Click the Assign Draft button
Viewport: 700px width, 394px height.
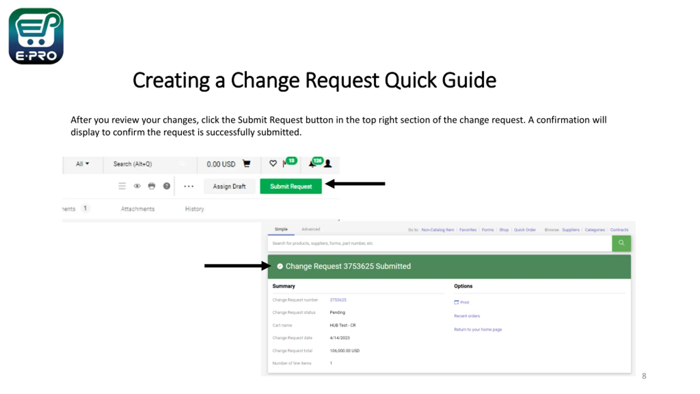coord(229,186)
